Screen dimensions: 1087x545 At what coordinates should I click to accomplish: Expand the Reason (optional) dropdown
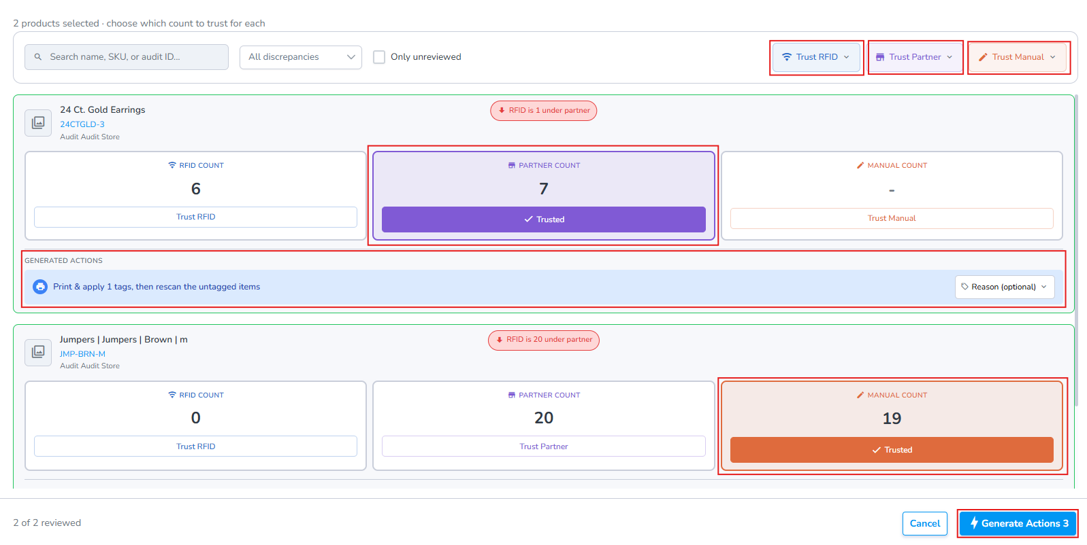point(1005,287)
